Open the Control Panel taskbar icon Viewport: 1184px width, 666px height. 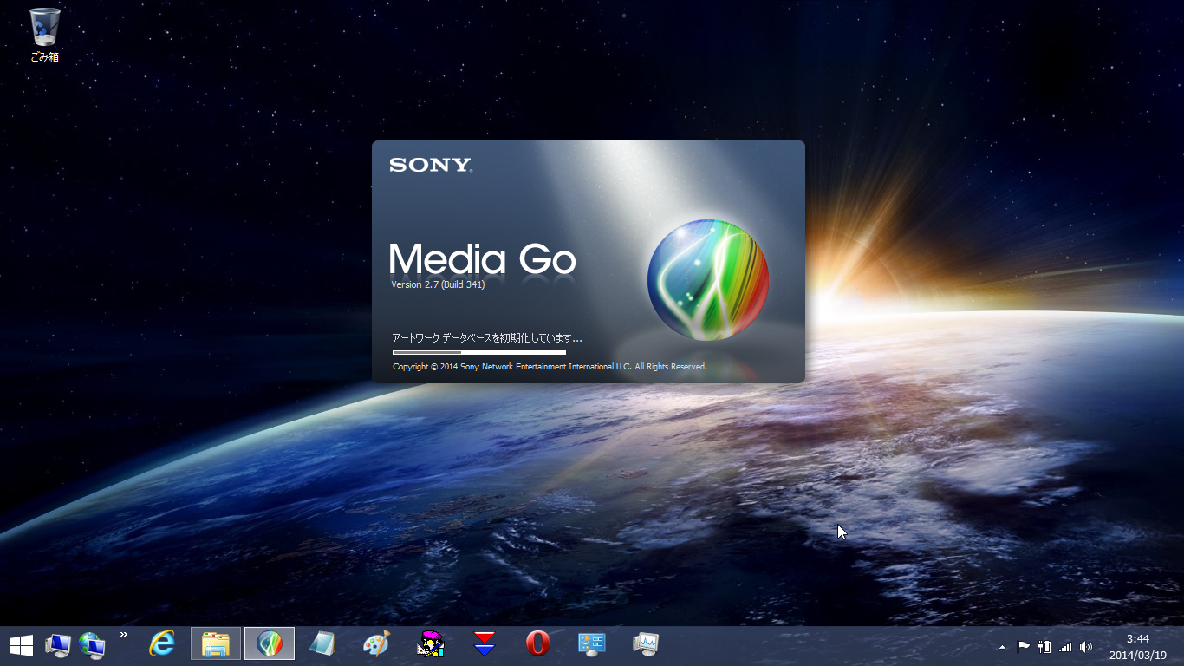pos(592,644)
